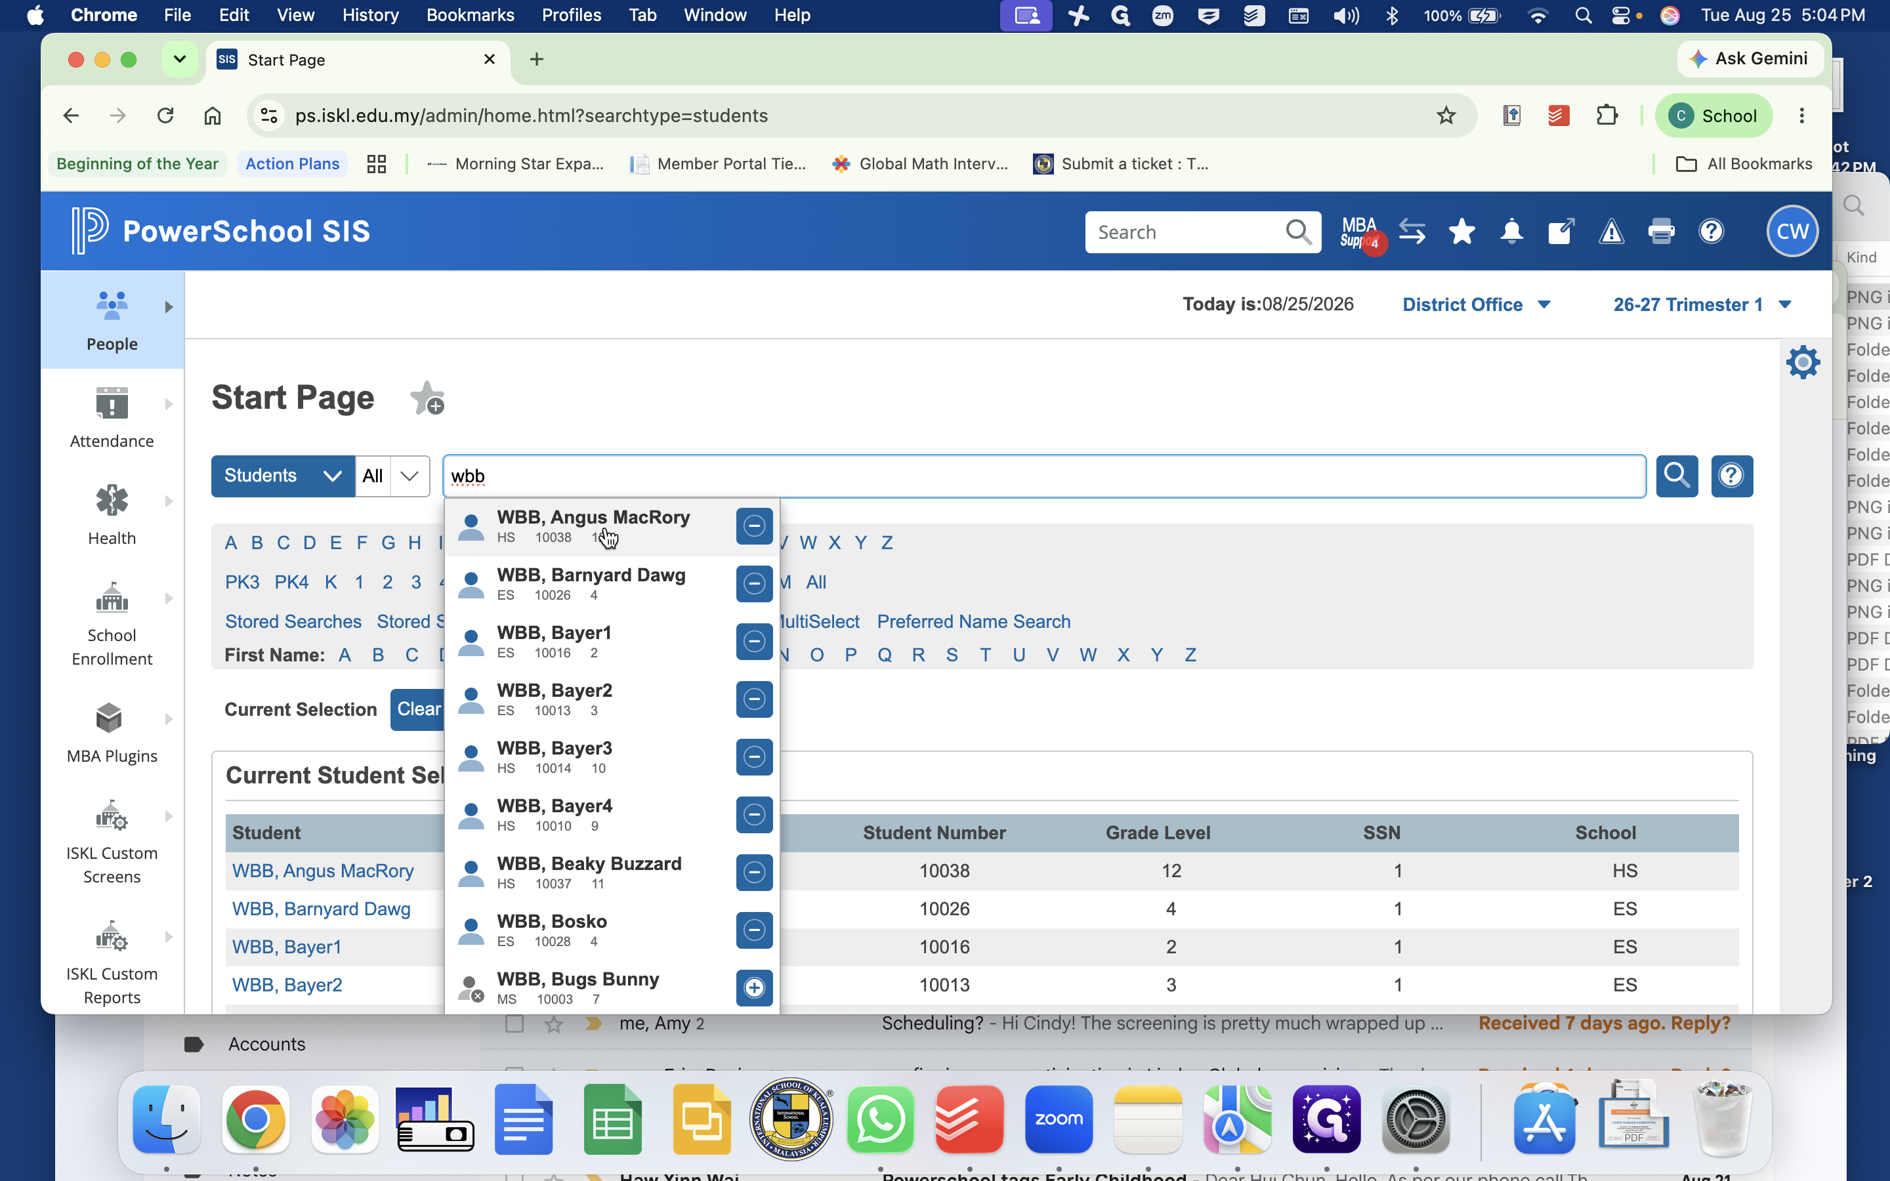The image size is (1890, 1181).
Task: Click the PowerSchool SIS logo
Action: click(220, 231)
